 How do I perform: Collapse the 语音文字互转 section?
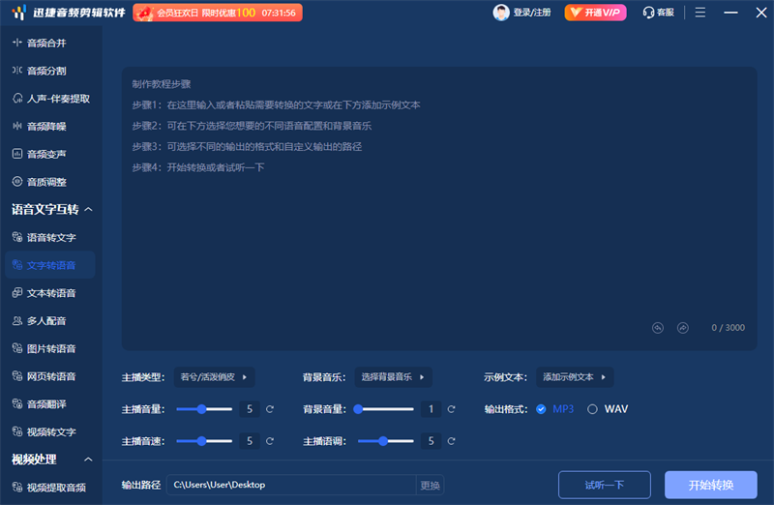point(88,209)
